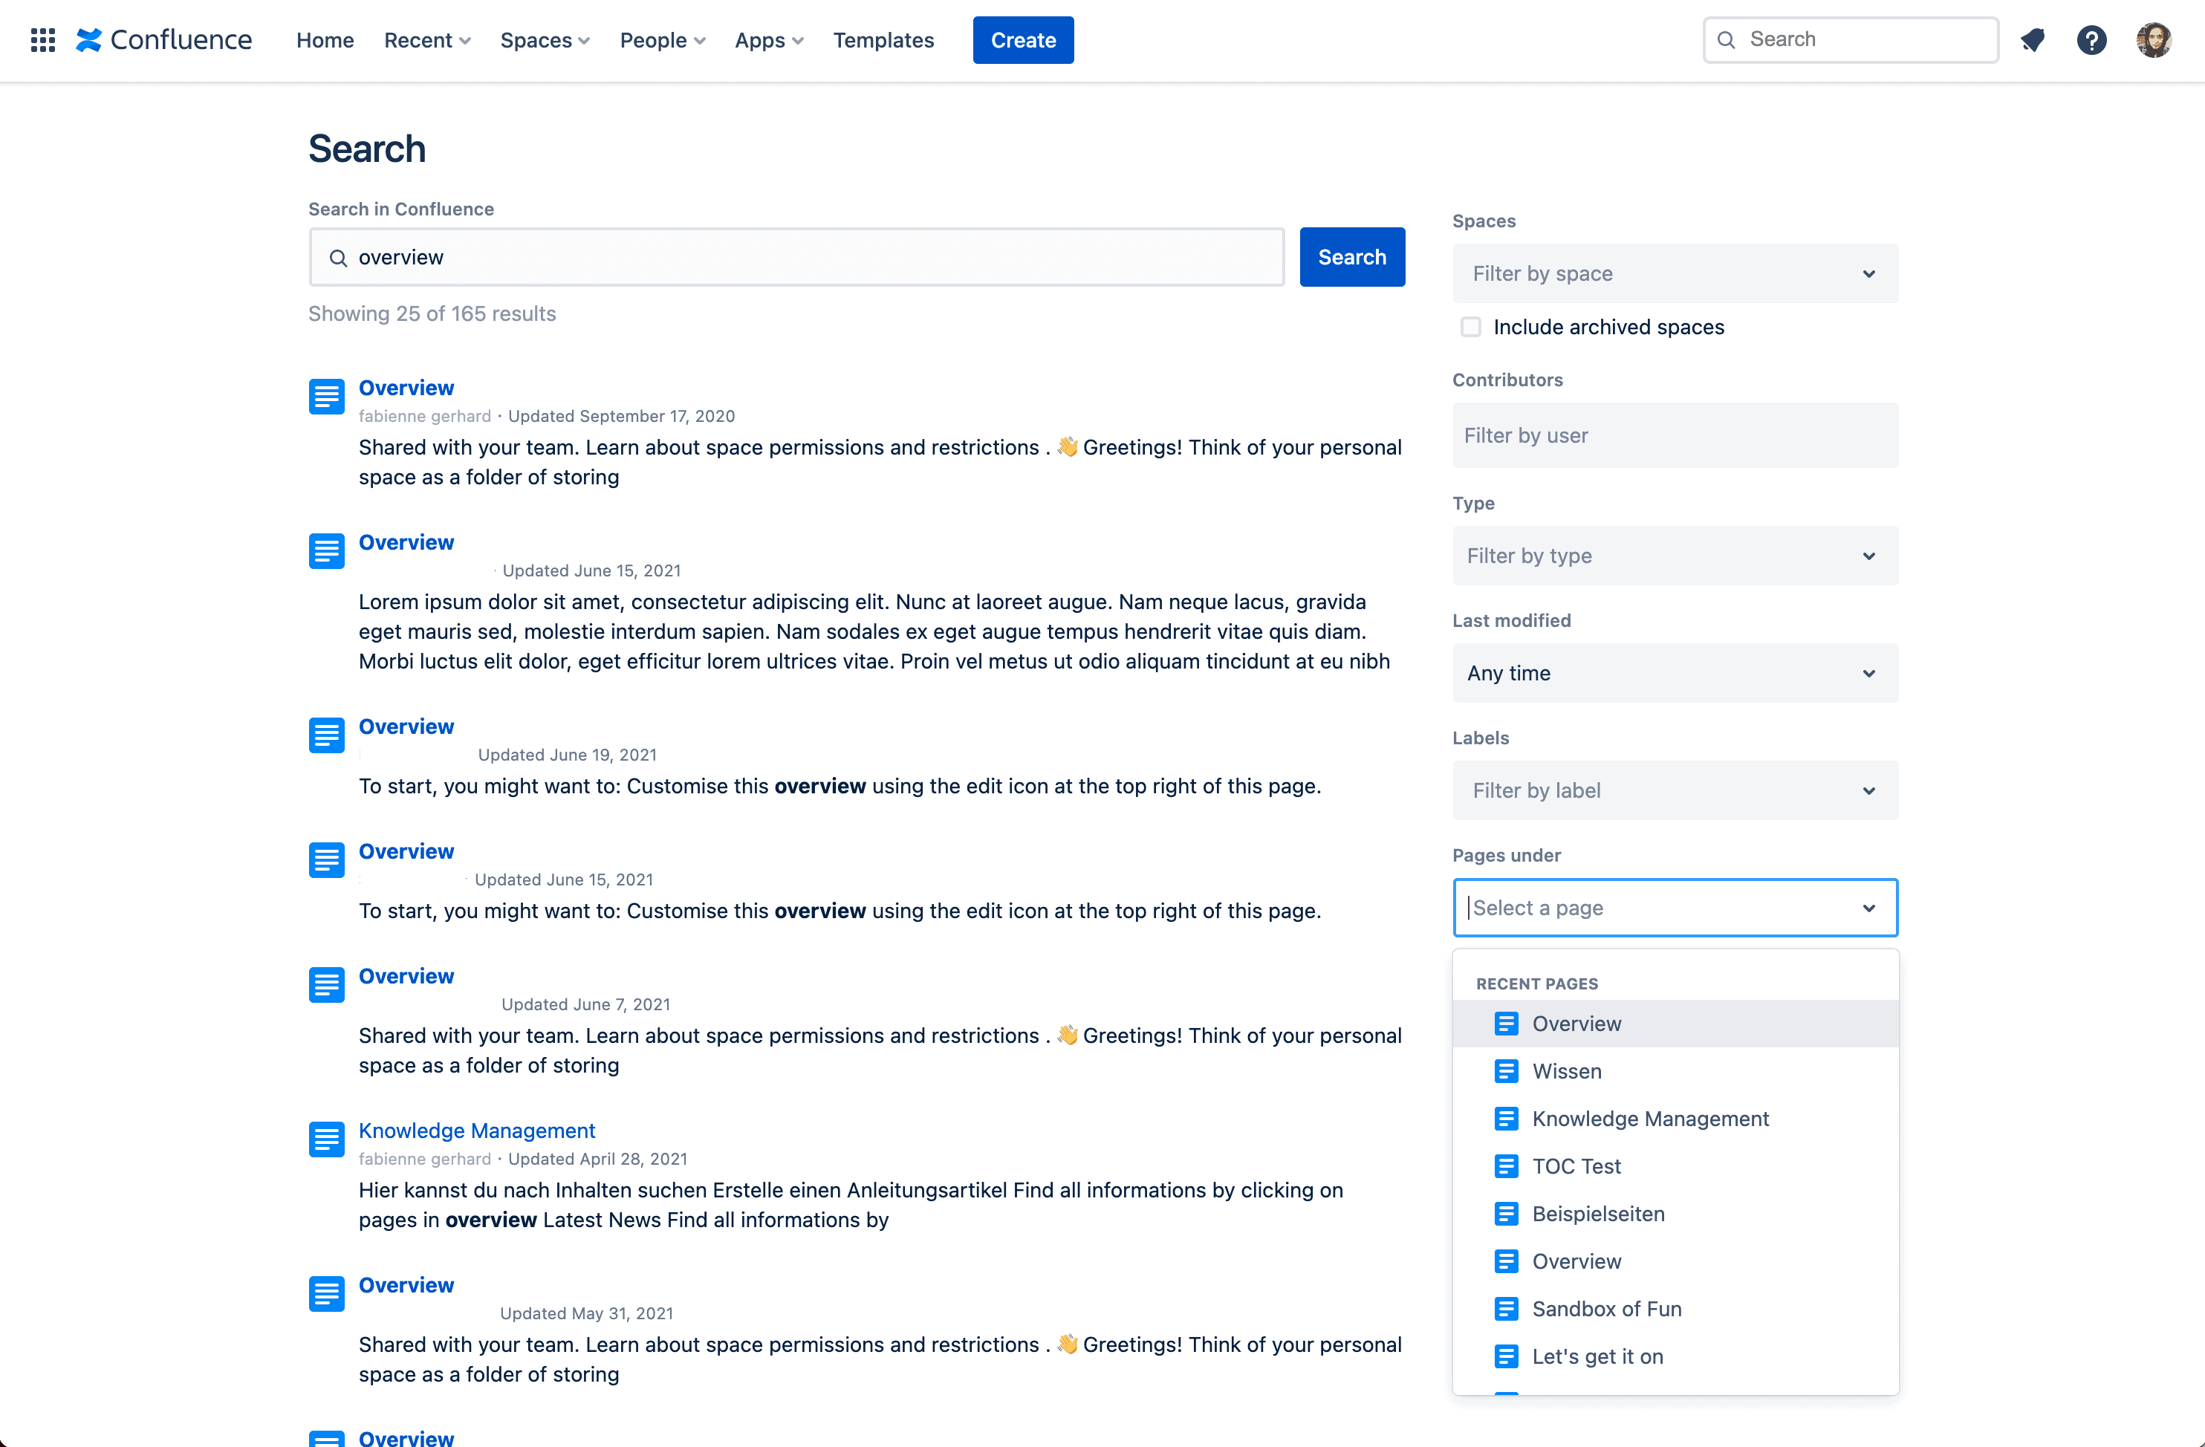Select Overview in Pages under dropdown
This screenshot has height=1447, width=2205.
tap(1575, 1022)
